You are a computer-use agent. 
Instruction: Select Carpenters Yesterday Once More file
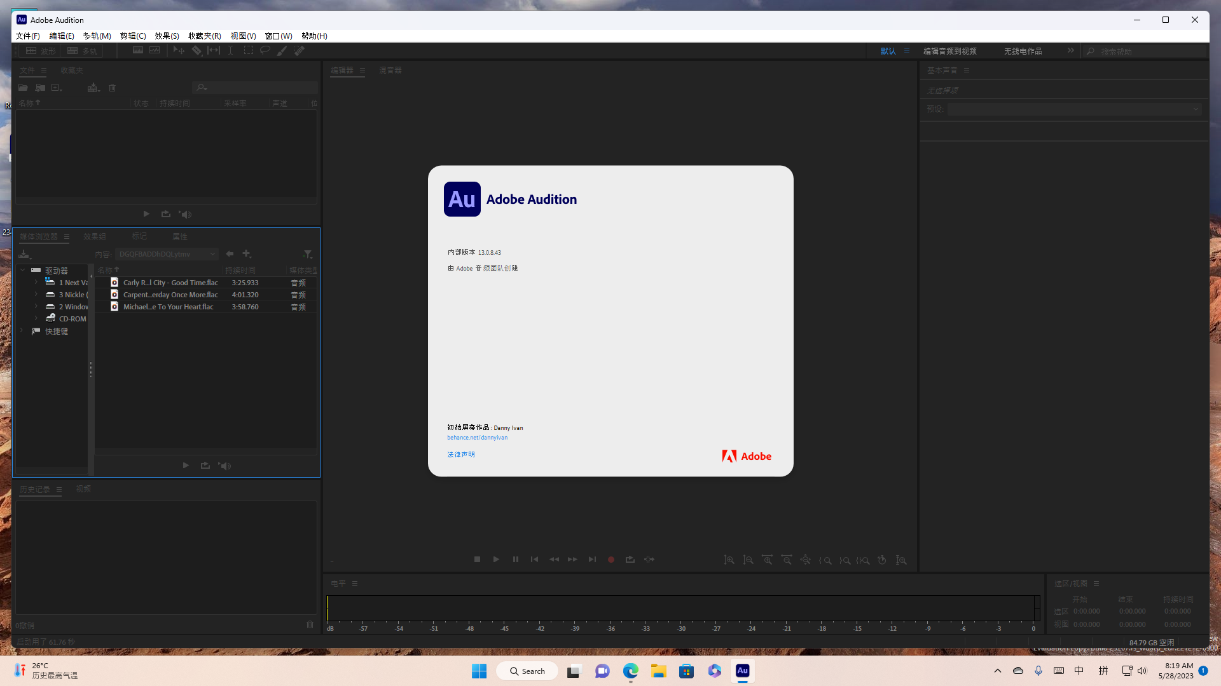(x=170, y=295)
